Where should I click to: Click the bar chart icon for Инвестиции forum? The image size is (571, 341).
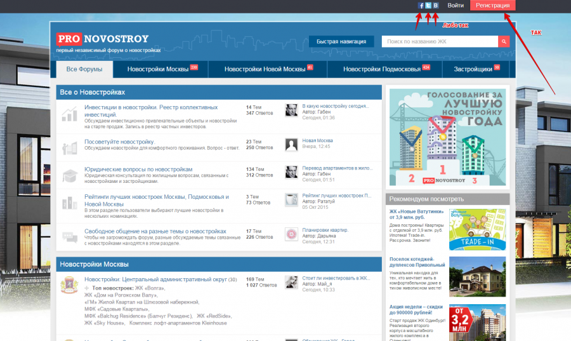click(x=69, y=114)
